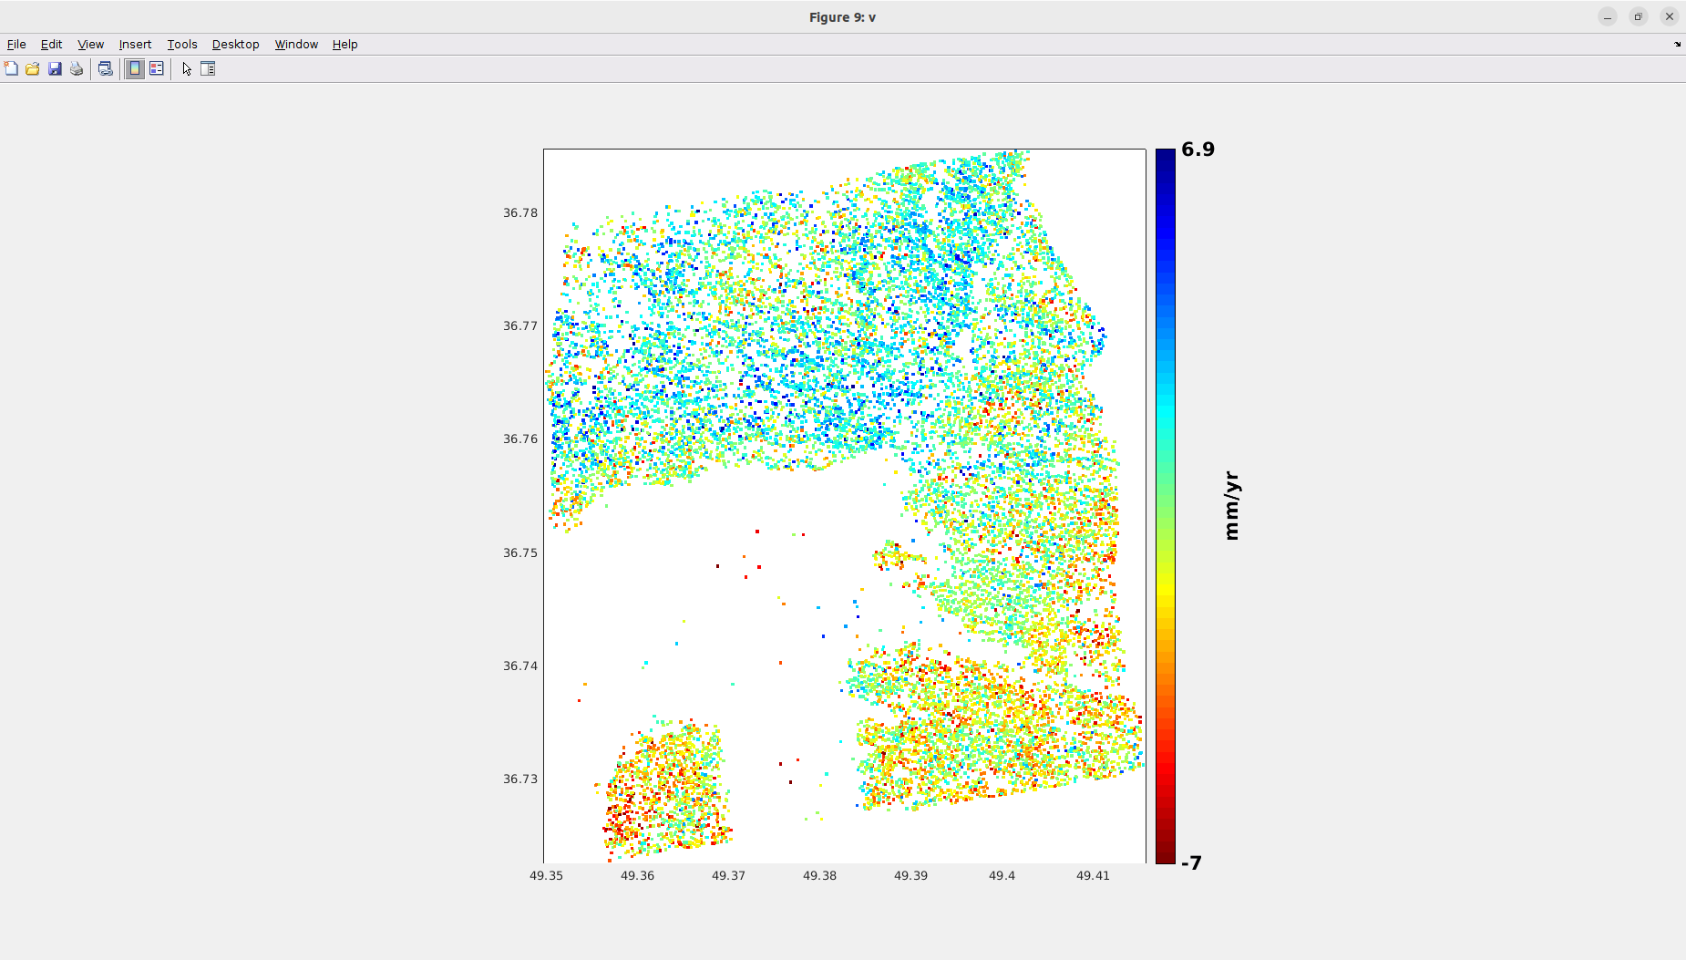Click the colorbar maximum label 6.9
The width and height of the screenshot is (1686, 960).
[1198, 150]
